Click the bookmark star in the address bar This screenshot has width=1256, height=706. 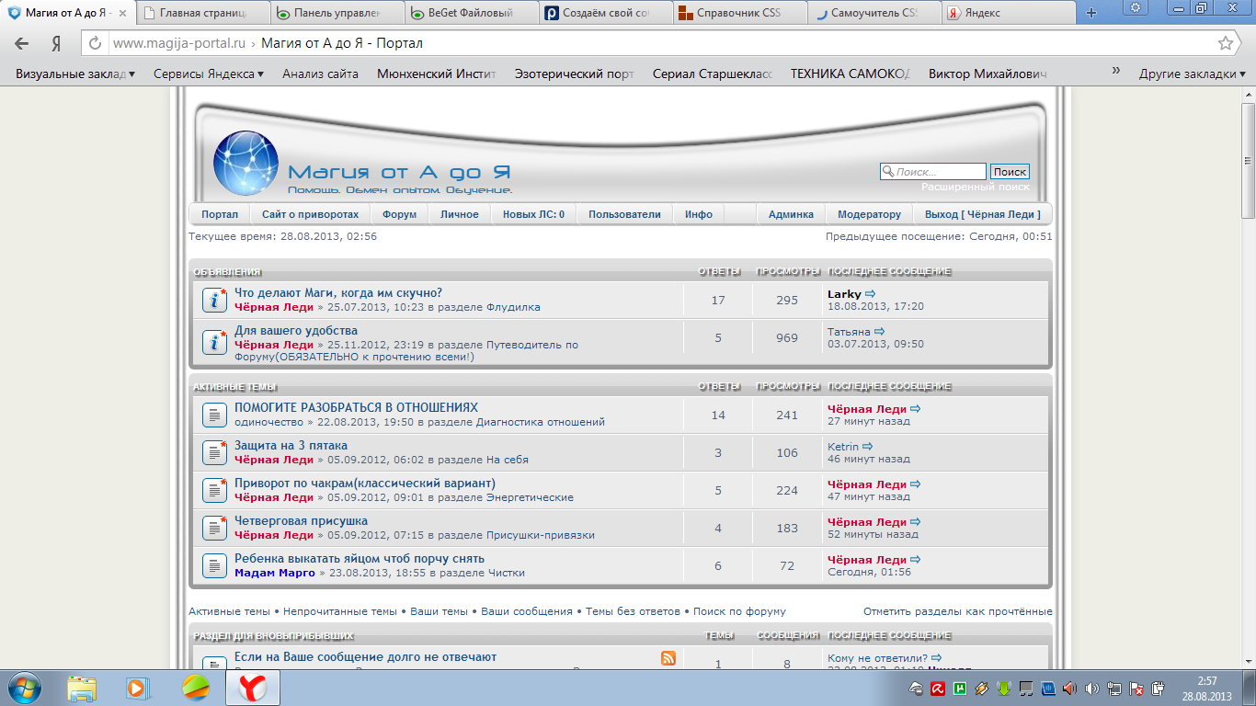[x=1225, y=43]
